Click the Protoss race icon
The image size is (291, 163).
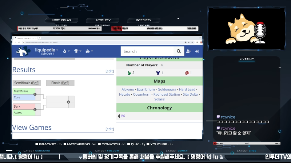[x=129, y=73]
